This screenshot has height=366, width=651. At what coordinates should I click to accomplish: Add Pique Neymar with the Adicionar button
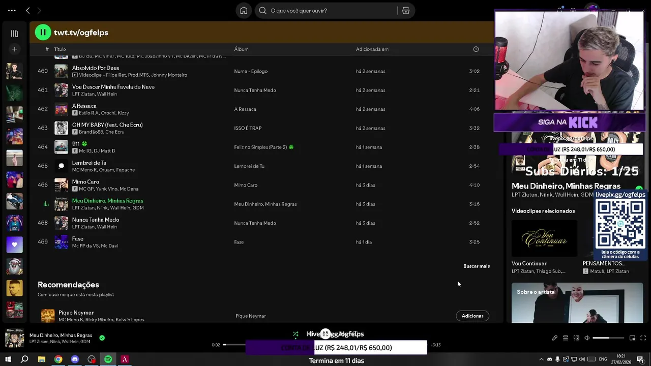point(472,316)
